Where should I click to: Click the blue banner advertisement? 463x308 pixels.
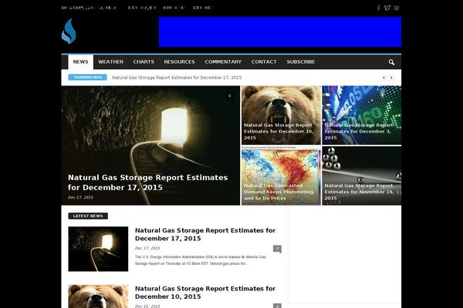pos(280,32)
